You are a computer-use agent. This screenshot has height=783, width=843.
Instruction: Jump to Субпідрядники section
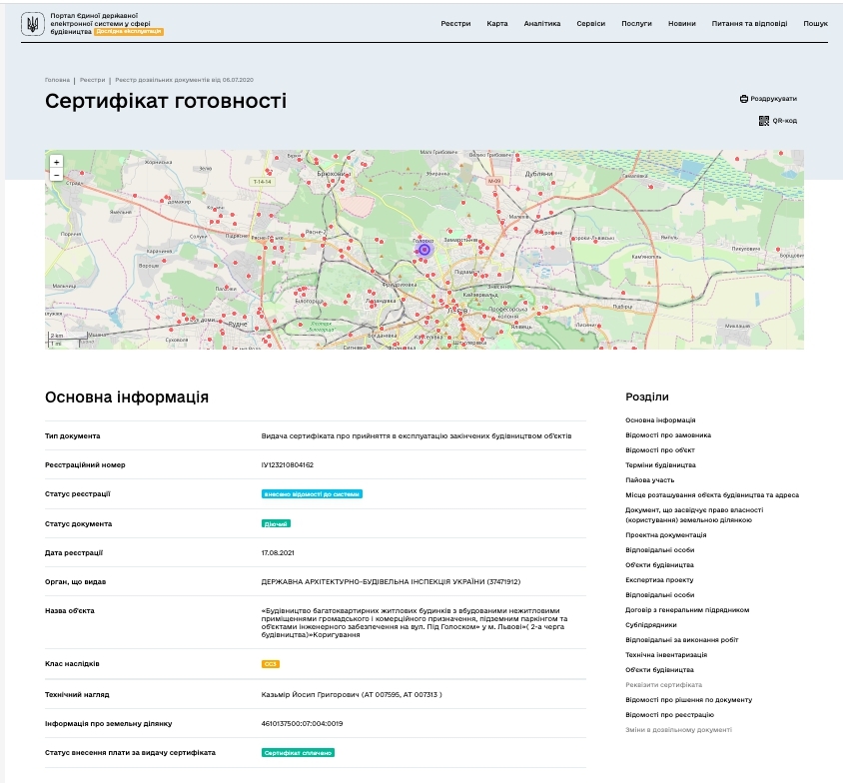(650, 625)
